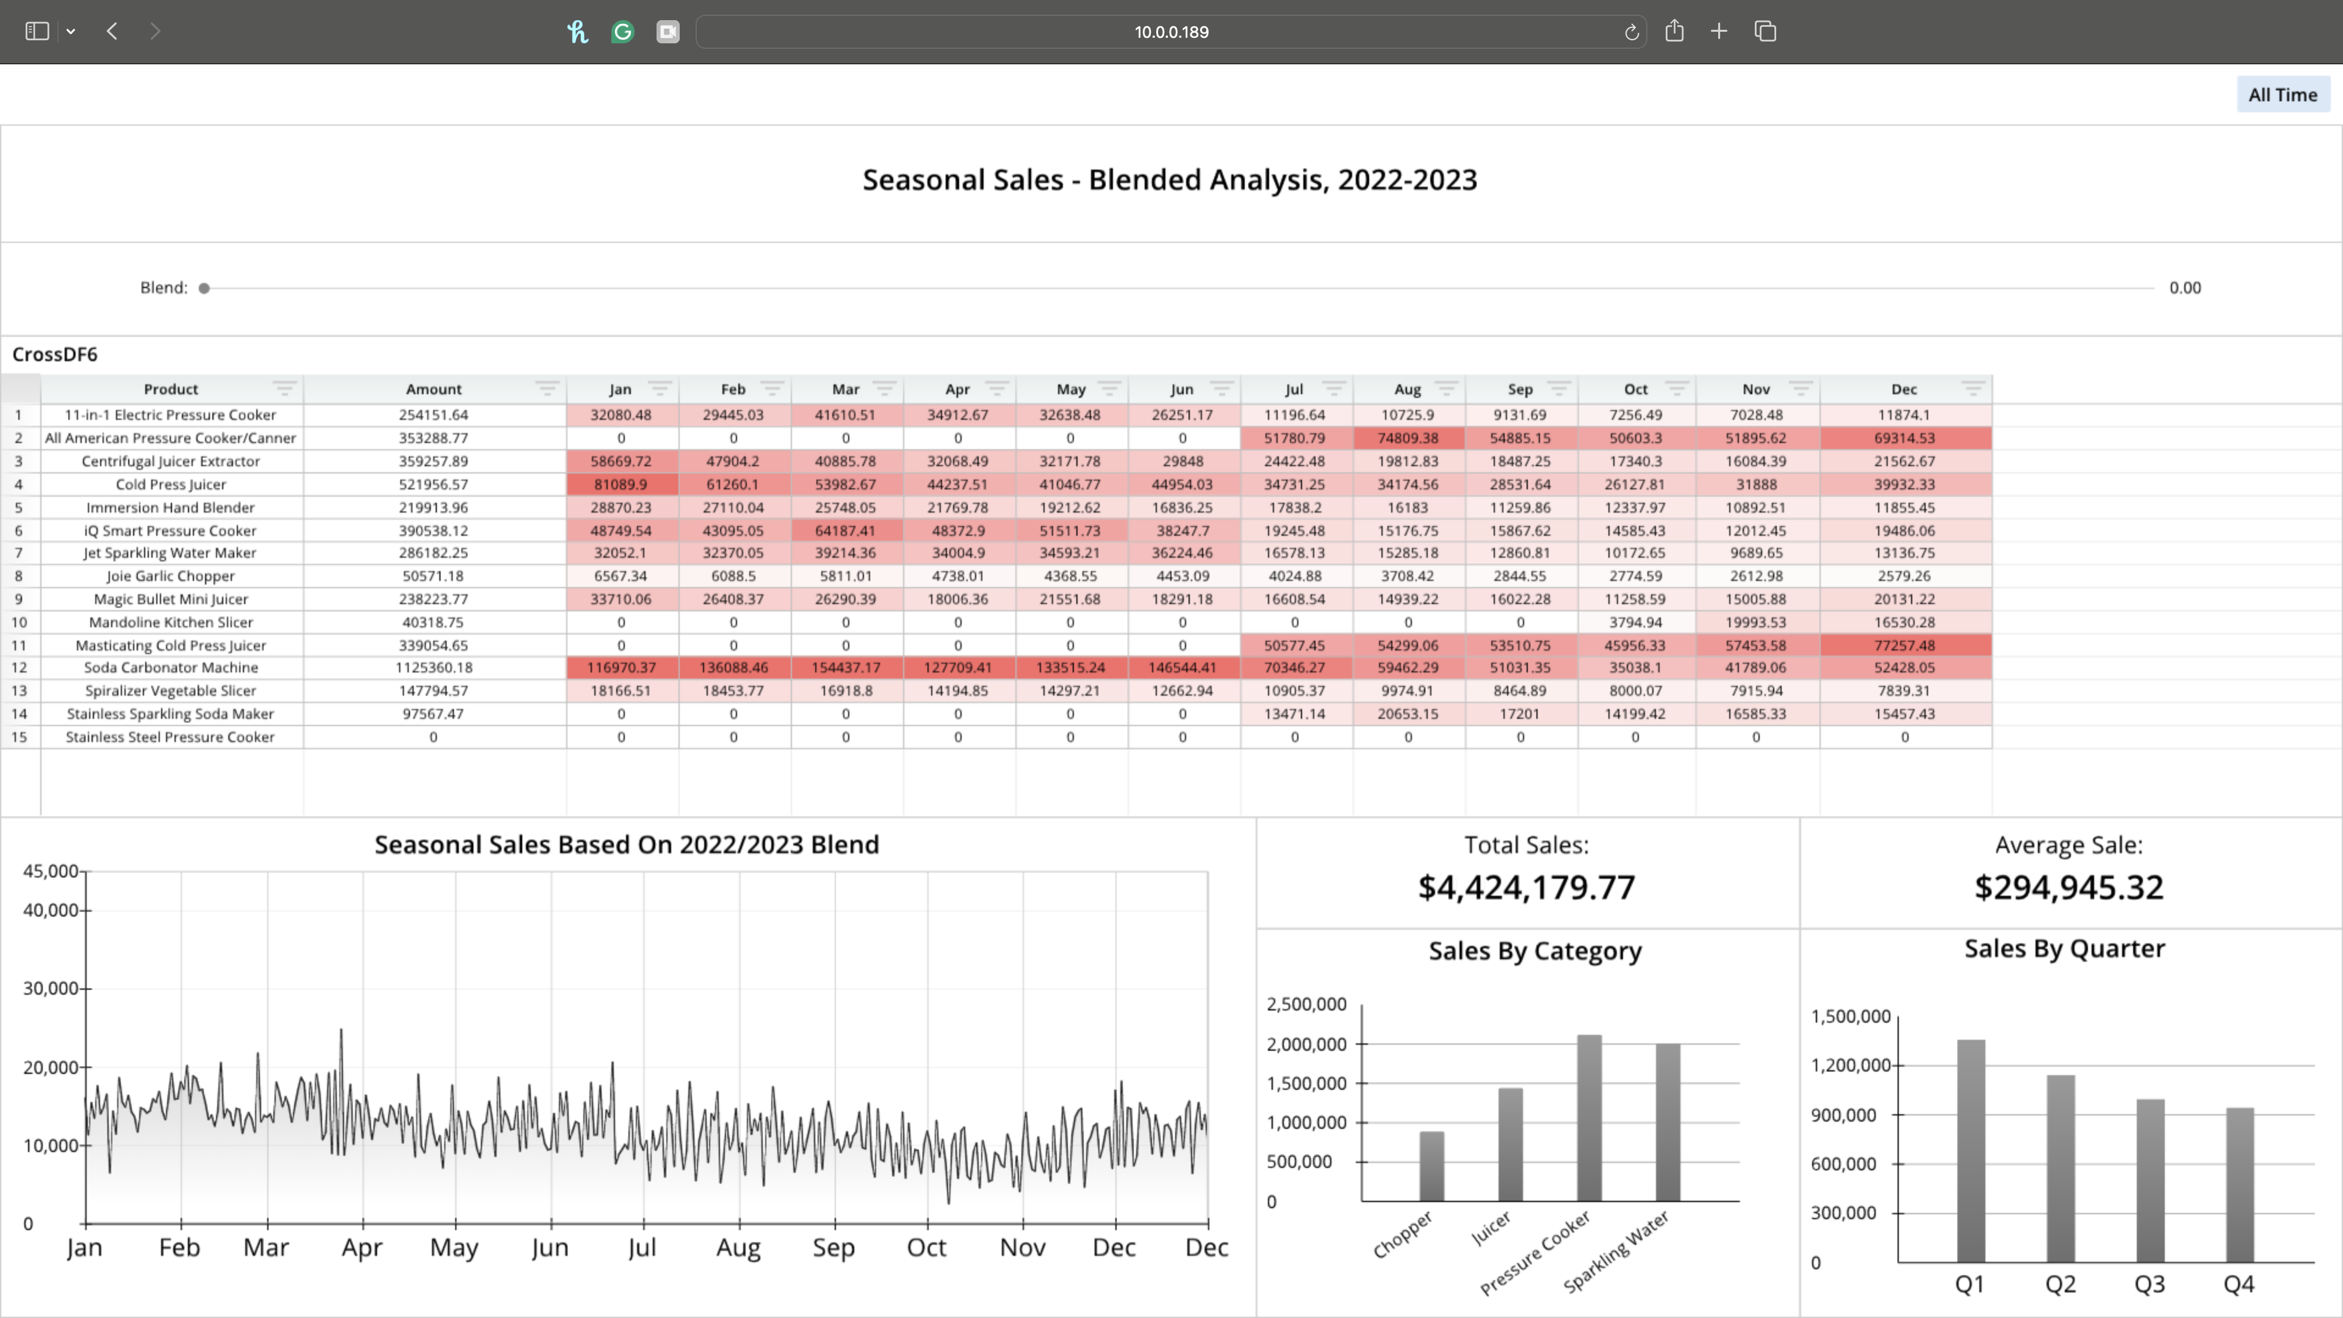Select the Soda Carbonator Machine product cell
Image resolution: width=2343 pixels, height=1318 pixels.
pyautogui.click(x=171, y=668)
